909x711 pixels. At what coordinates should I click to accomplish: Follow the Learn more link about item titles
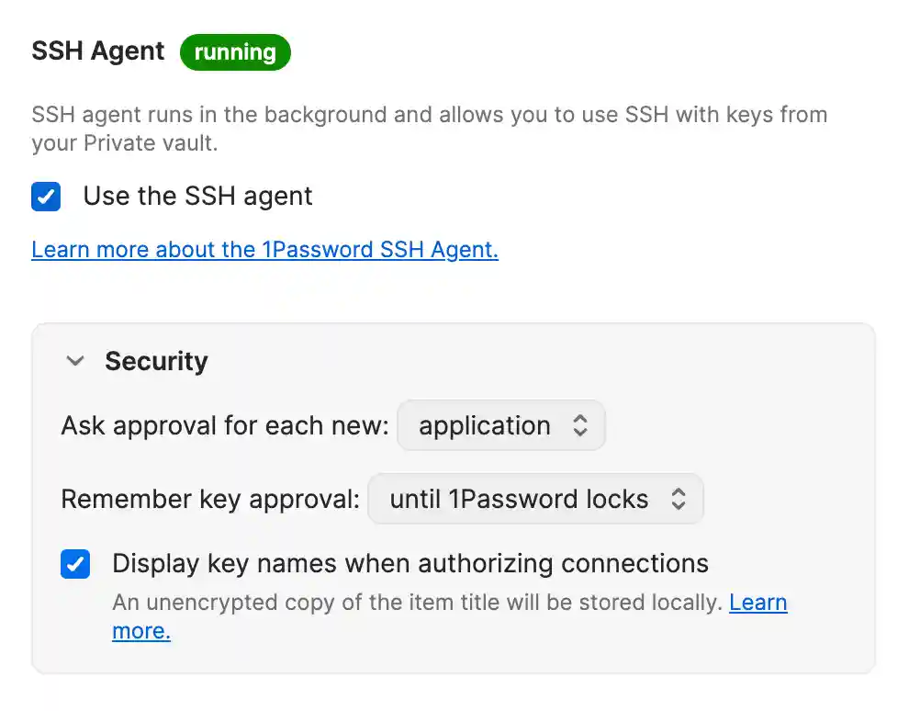click(758, 603)
